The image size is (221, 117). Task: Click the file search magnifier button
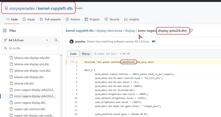56,40
